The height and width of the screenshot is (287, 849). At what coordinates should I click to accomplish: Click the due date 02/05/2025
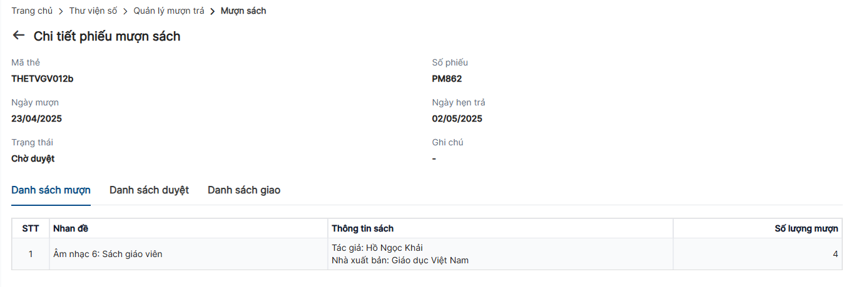point(457,119)
